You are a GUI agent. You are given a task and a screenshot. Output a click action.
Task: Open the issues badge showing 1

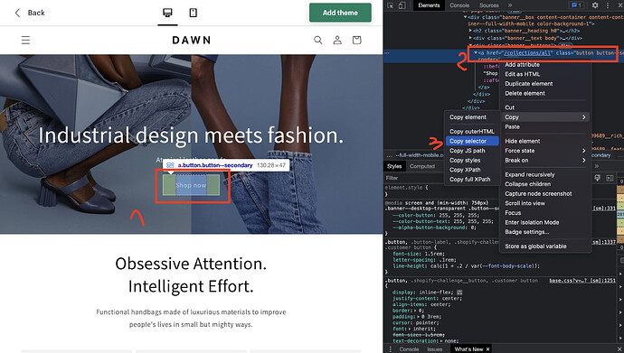(576, 5)
